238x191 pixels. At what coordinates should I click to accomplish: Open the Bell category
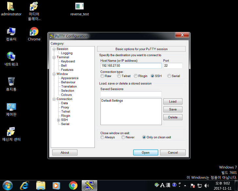coord(64,66)
